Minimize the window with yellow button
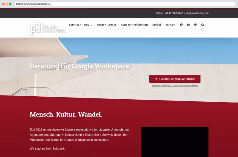The height and width of the screenshot is (157, 238). 7,4
